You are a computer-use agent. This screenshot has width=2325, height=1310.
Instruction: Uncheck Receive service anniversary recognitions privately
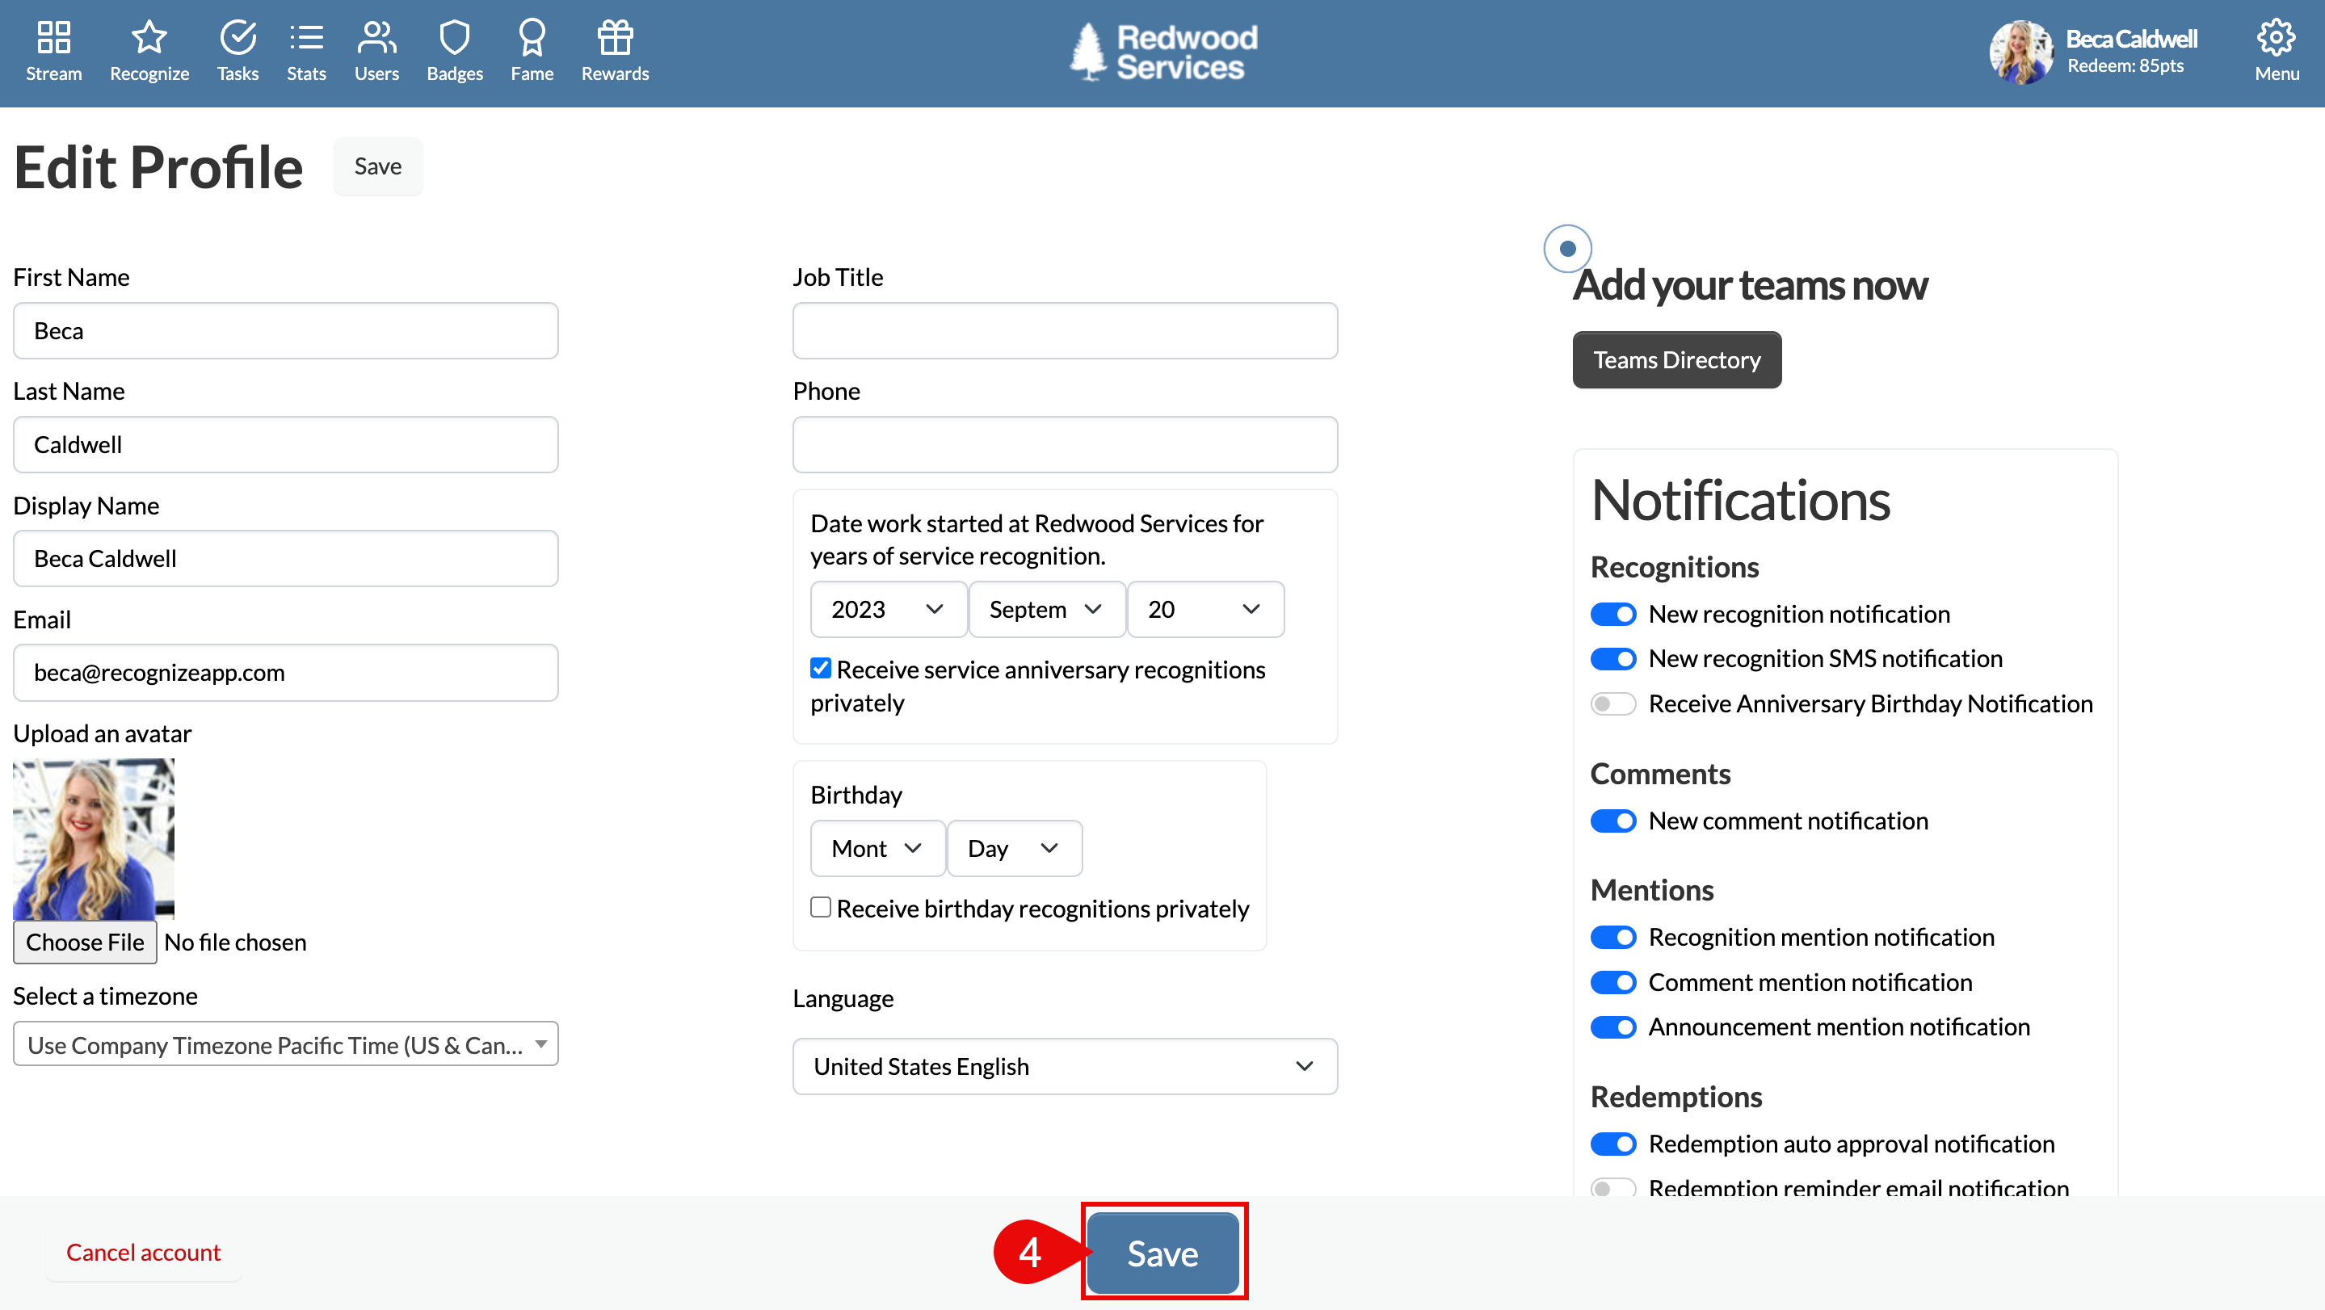(819, 669)
